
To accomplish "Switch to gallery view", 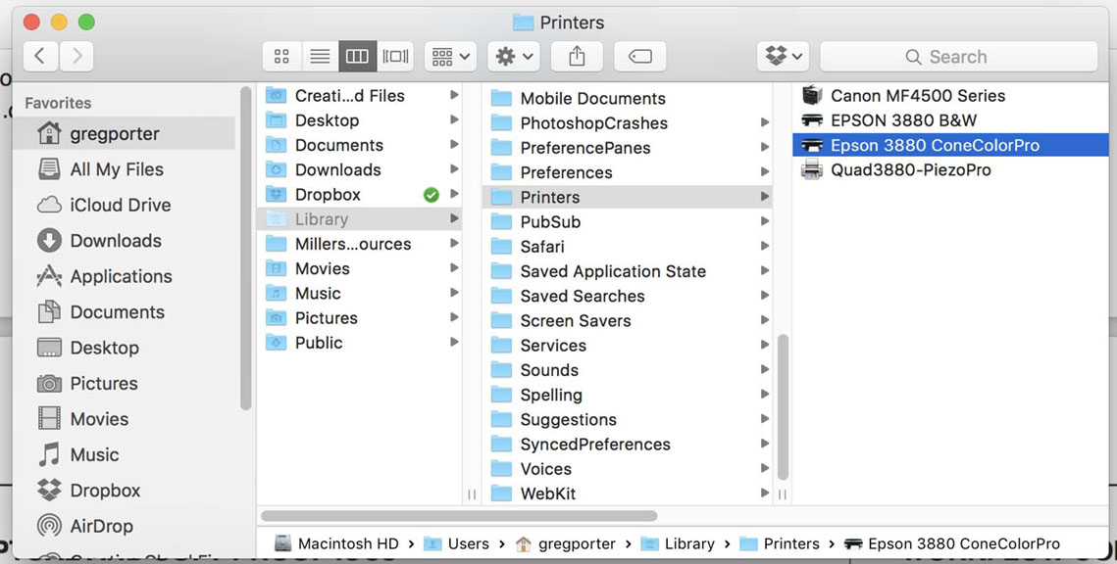I will [x=394, y=56].
